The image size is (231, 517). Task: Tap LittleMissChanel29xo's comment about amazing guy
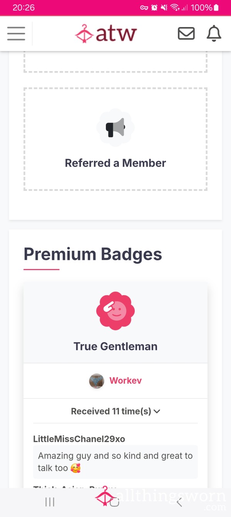[115, 462]
